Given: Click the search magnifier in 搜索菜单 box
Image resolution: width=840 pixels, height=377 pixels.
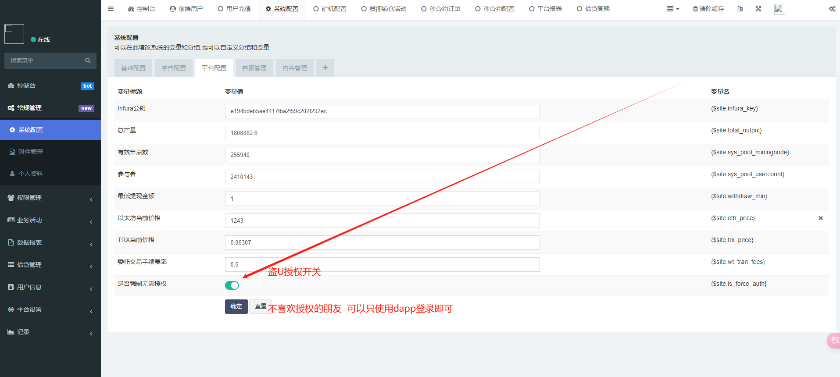Looking at the screenshot, I should click(88, 60).
